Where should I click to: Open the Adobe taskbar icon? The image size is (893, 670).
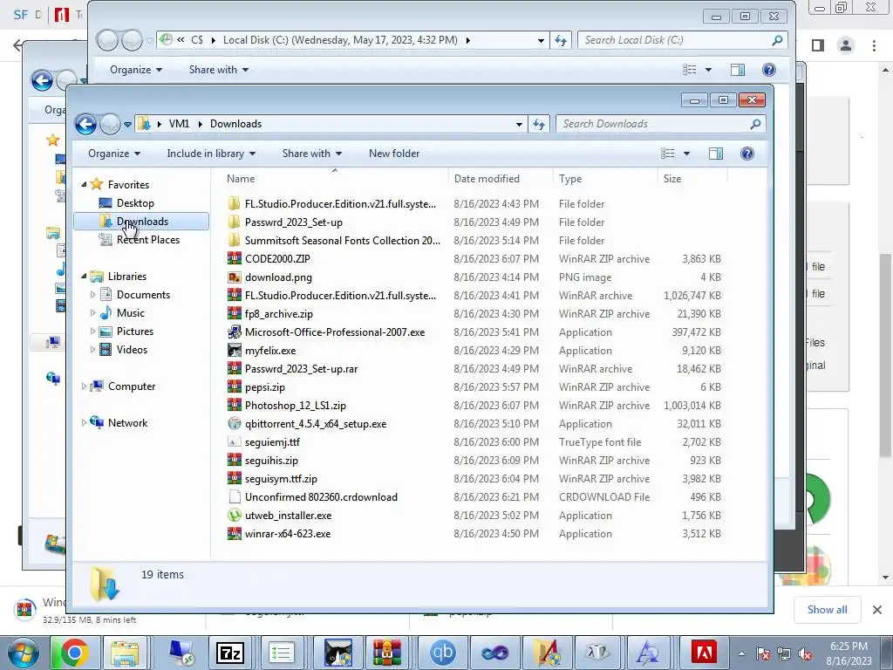click(x=704, y=653)
